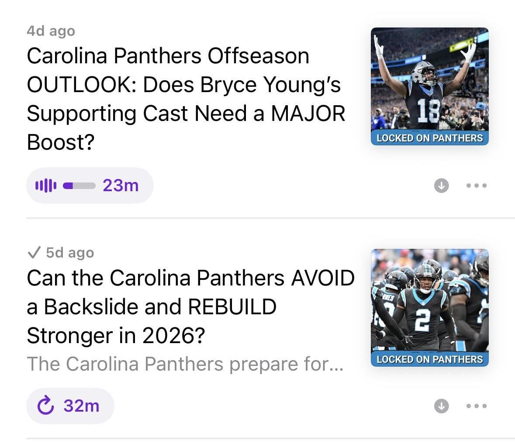Download the AVOID a Backslide episode
515x447 pixels.
tap(441, 406)
